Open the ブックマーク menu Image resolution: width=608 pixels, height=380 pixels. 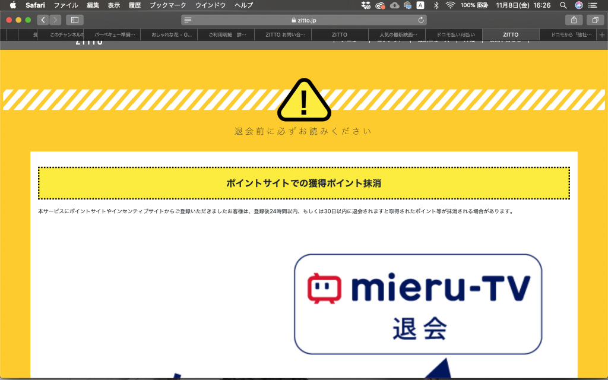[168, 5]
